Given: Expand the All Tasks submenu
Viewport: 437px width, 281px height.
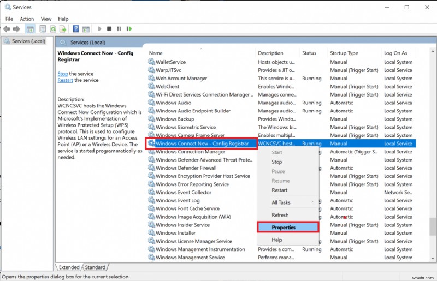Looking at the screenshot, I should (288, 202).
